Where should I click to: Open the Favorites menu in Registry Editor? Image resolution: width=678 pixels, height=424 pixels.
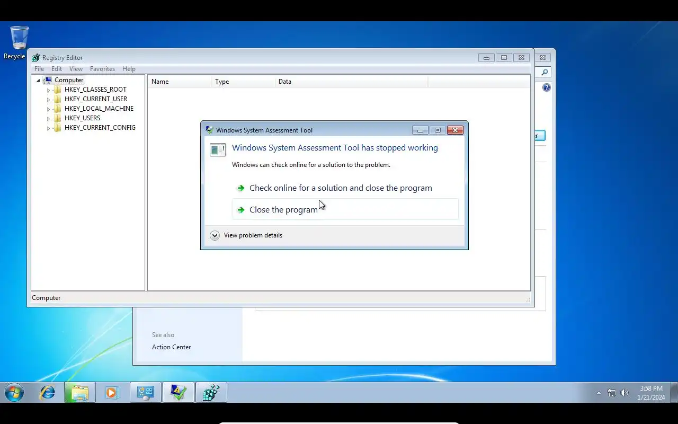[102, 69]
